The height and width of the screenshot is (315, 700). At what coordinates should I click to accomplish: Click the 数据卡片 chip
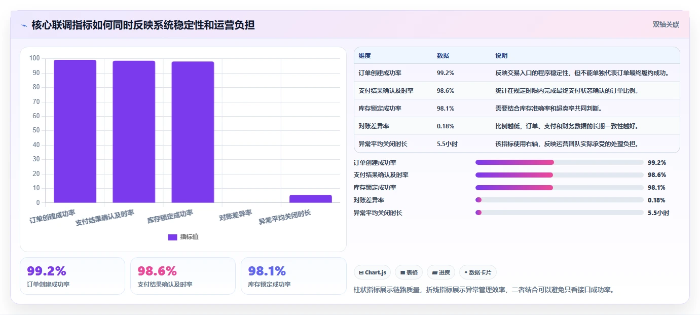pyautogui.click(x=478, y=272)
